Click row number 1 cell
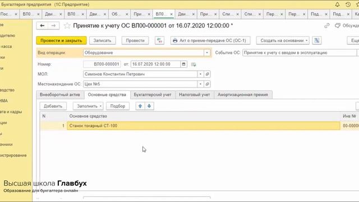The height and width of the screenshot is (202, 359). click(53, 126)
